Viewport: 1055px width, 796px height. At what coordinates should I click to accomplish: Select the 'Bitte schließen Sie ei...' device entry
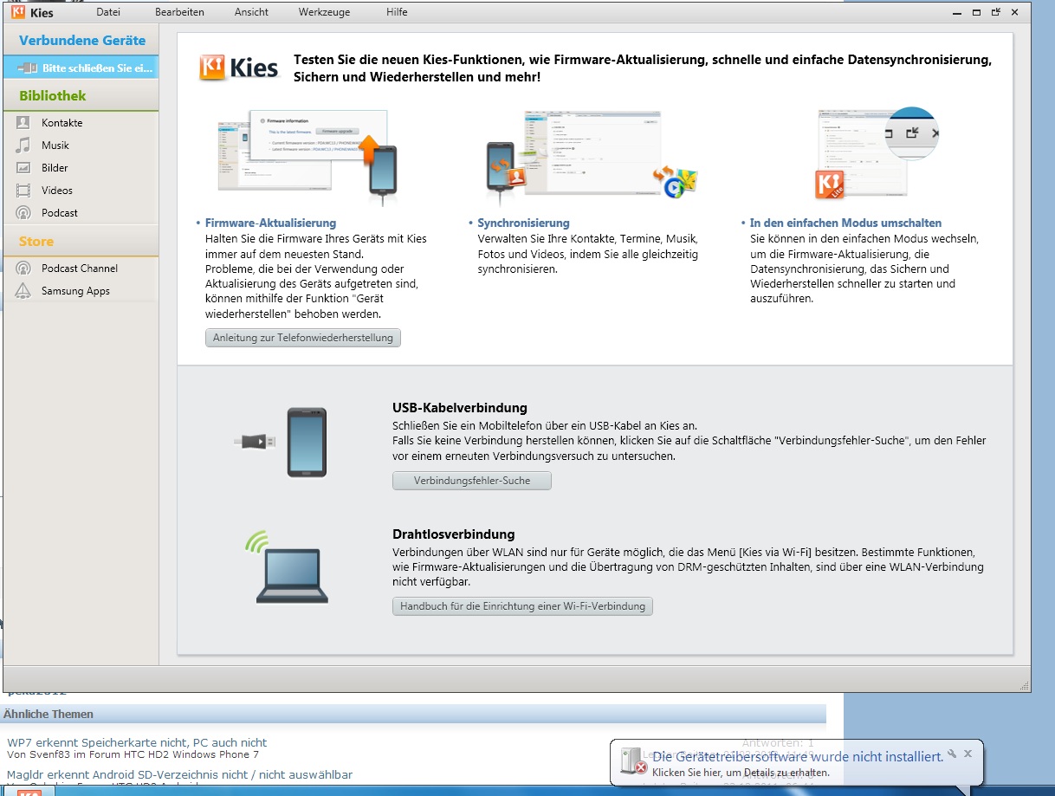81,68
